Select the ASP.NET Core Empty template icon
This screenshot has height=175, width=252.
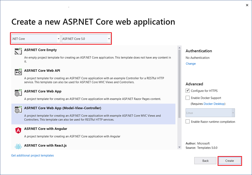point(18,52)
